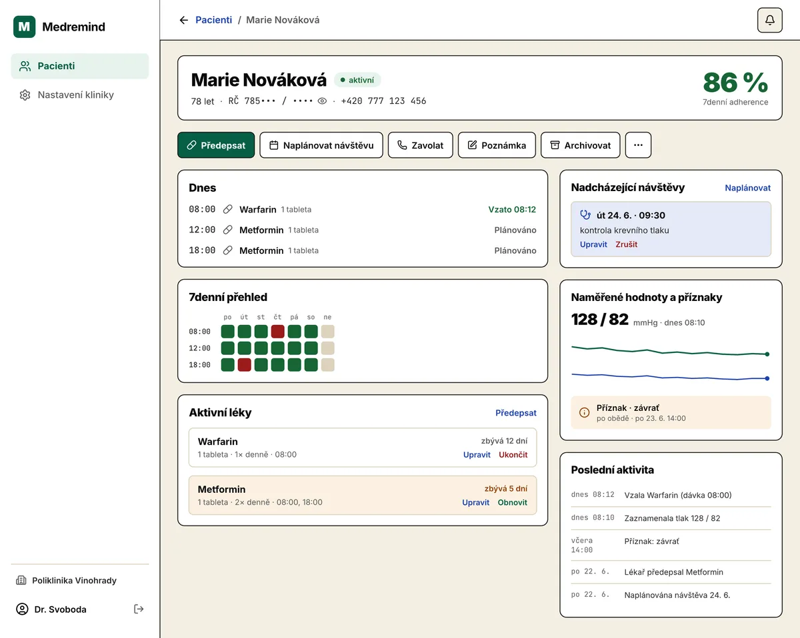
Task: Click the red Tuesday 18:00 missed dose square
Action: click(245, 365)
